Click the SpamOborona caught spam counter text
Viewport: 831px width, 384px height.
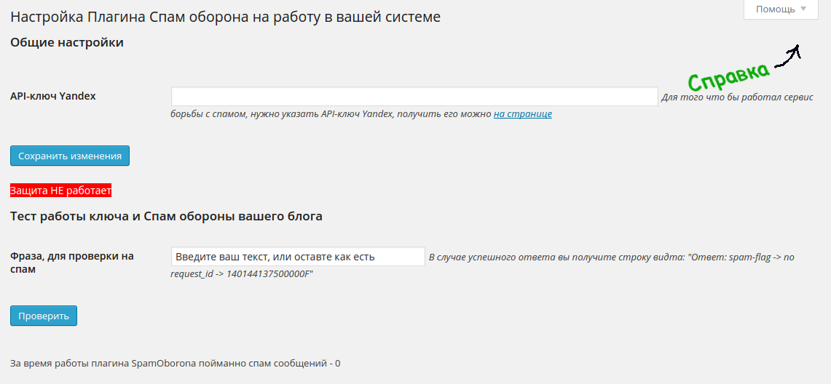tap(175, 363)
